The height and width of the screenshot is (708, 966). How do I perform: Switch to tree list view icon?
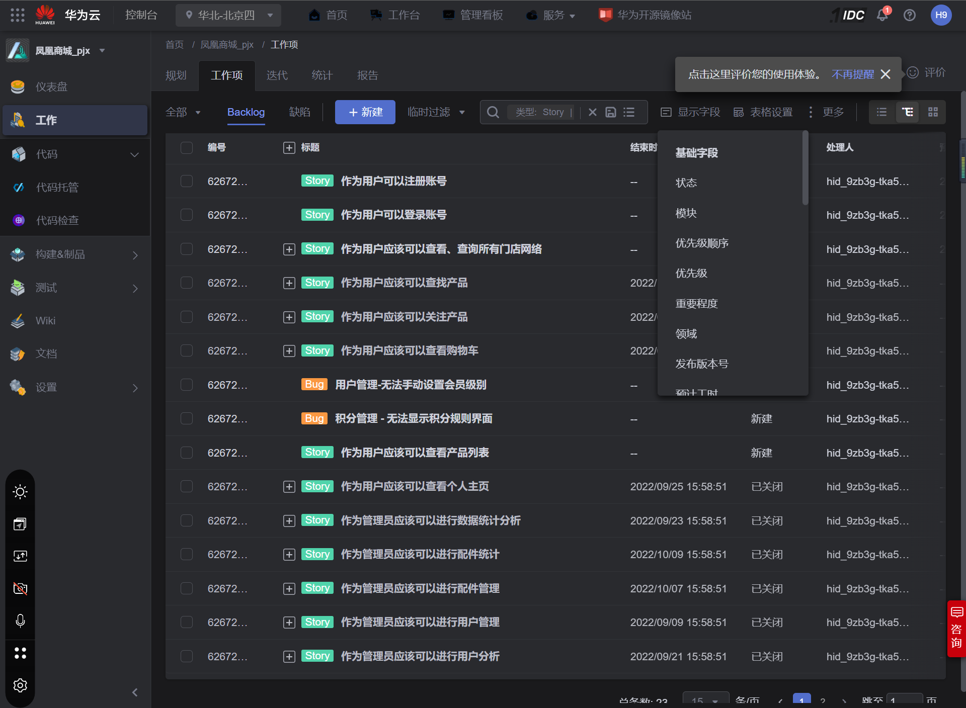tap(907, 112)
